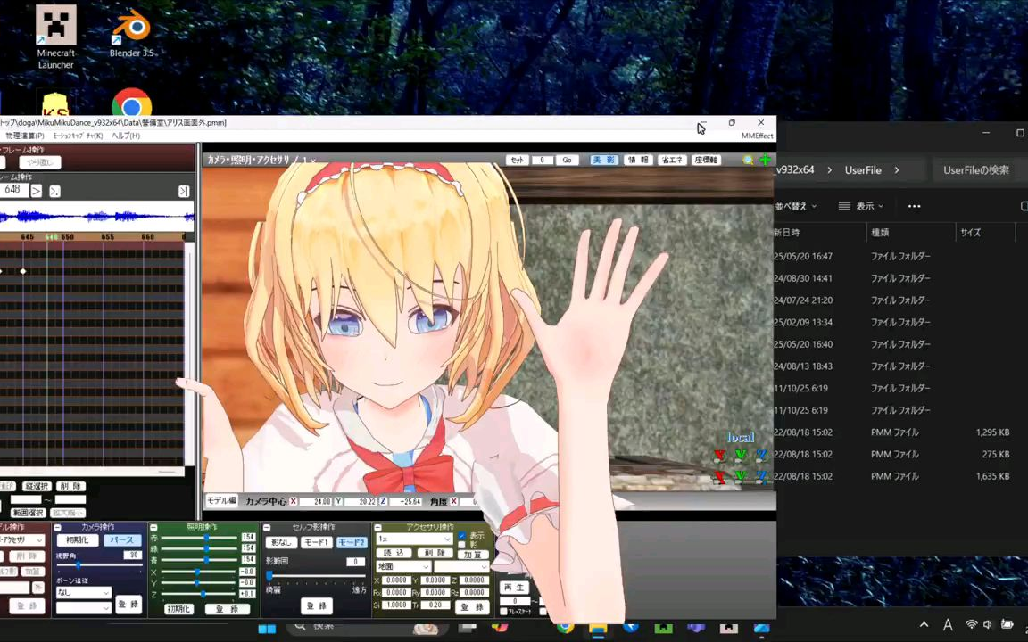Jump to next keyframe with the >. button

click(x=55, y=191)
